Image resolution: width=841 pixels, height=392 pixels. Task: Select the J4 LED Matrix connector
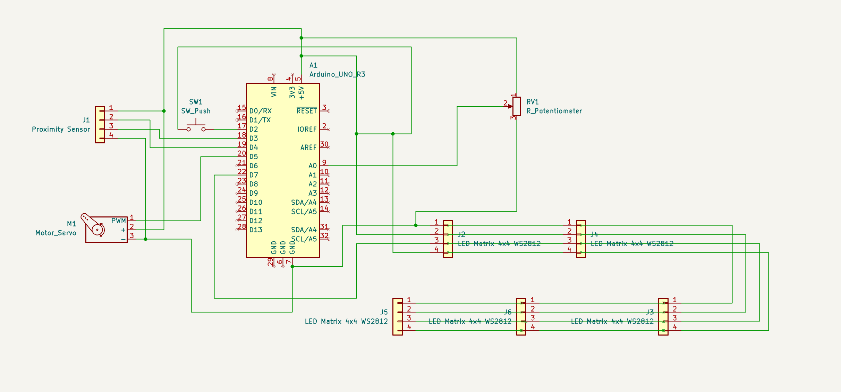pos(581,239)
